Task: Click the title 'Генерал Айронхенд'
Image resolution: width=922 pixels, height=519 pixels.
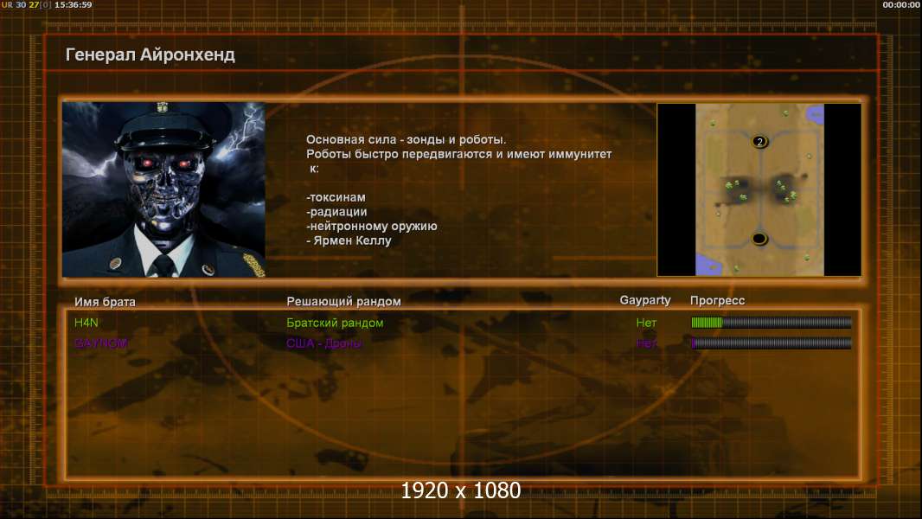Action: (x=150, y=54)
